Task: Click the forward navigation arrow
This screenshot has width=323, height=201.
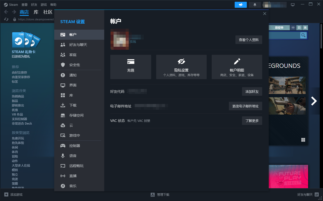Action: click(14, 12)
